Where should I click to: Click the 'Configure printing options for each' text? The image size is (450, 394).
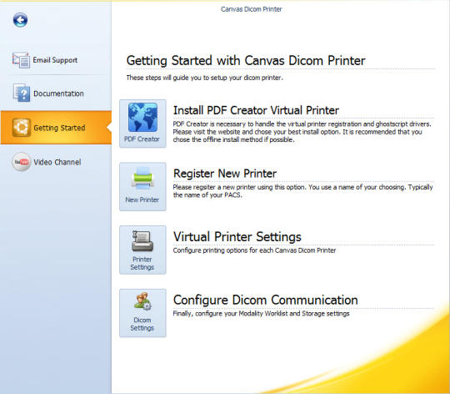(x=254, y=250)
